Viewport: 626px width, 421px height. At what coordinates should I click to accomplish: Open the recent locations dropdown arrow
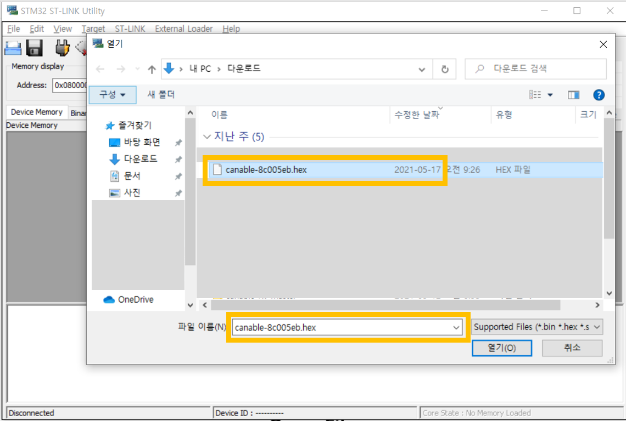137,69
